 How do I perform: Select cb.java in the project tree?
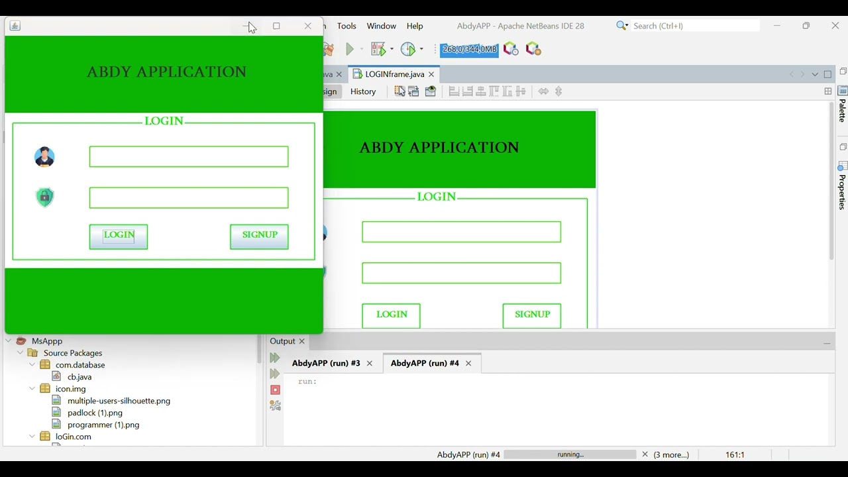[79, 377]
